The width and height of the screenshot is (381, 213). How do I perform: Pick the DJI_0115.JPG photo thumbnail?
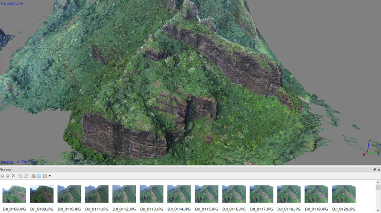point(207,194)
